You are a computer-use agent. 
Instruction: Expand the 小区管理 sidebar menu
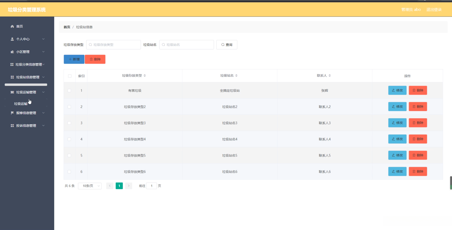(27, 52)
